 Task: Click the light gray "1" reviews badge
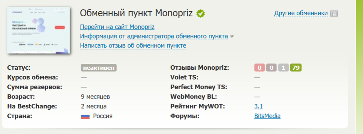coord(283,68)
